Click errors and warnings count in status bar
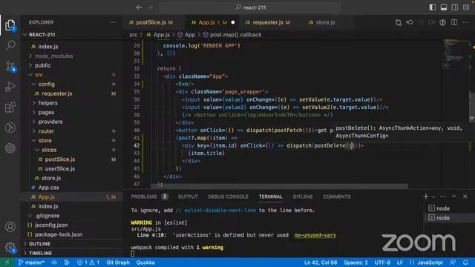Viewport: 475px width, 267px height. (x=88, y=263)
